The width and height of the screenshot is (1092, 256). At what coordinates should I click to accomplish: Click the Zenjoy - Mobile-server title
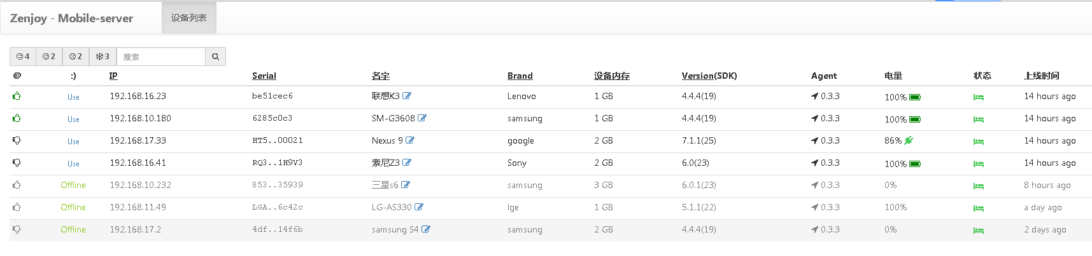tap(71, 18)
